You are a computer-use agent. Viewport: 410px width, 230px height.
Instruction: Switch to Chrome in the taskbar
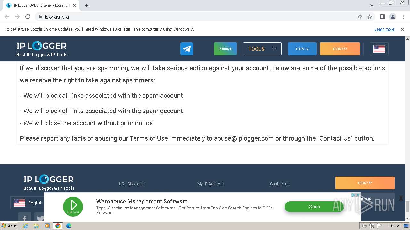[x=58, y=226]
